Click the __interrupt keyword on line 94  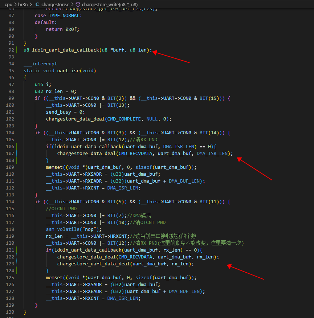[40, 64]
